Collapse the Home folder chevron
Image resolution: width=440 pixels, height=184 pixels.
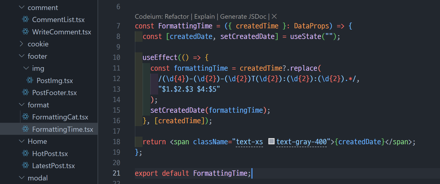pyautogui.click(x=22, y=141)
